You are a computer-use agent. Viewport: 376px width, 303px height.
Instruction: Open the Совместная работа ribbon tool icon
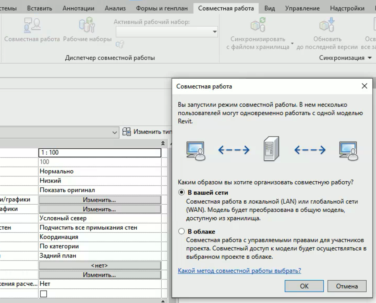(x=32, y=25)
